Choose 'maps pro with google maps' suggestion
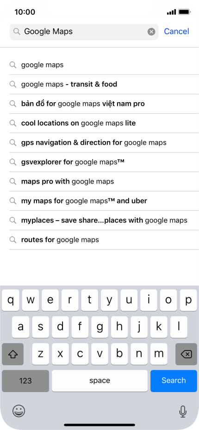This screenshot has height=430, width=199. (x=104, y=182)
